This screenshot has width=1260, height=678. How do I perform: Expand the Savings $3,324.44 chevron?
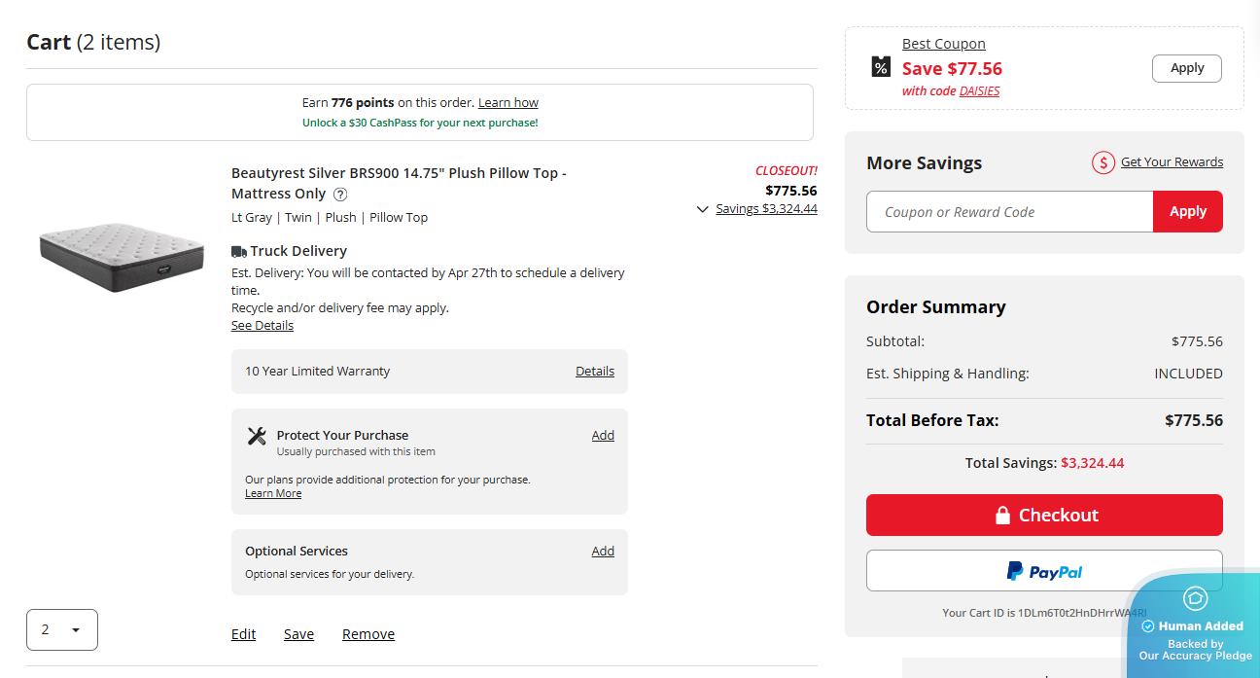point(703,209)
